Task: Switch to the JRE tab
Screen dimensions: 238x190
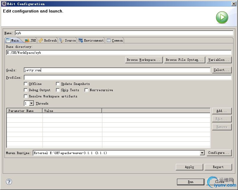Action: (31, 40)
